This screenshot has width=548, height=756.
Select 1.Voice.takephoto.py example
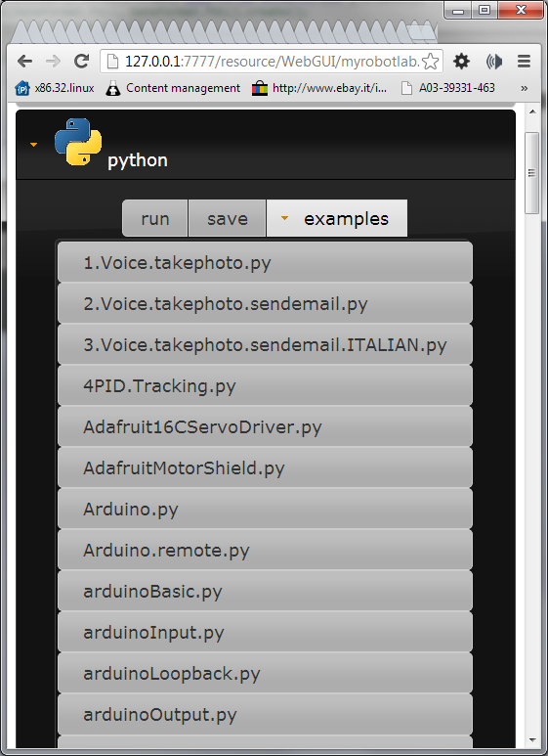(x=265, y=262)
